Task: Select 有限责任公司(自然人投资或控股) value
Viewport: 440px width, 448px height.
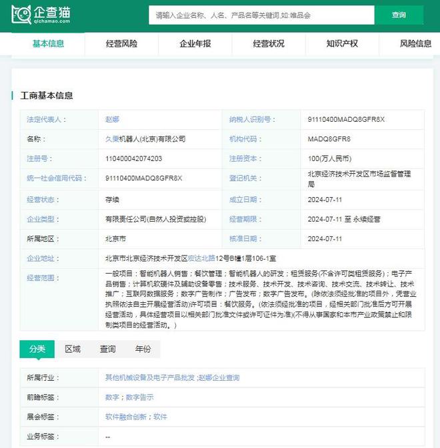Action: (x=155, y=220)
